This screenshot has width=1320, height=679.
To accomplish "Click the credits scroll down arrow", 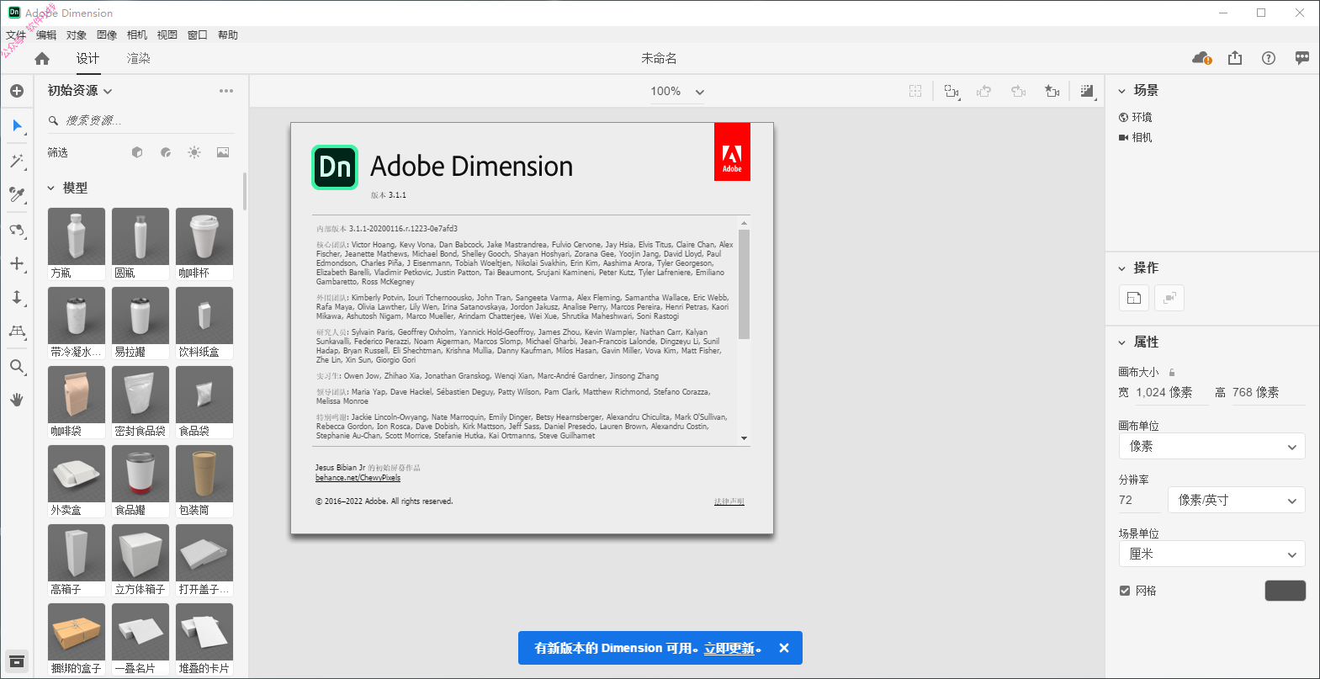I will coord(744,438).
